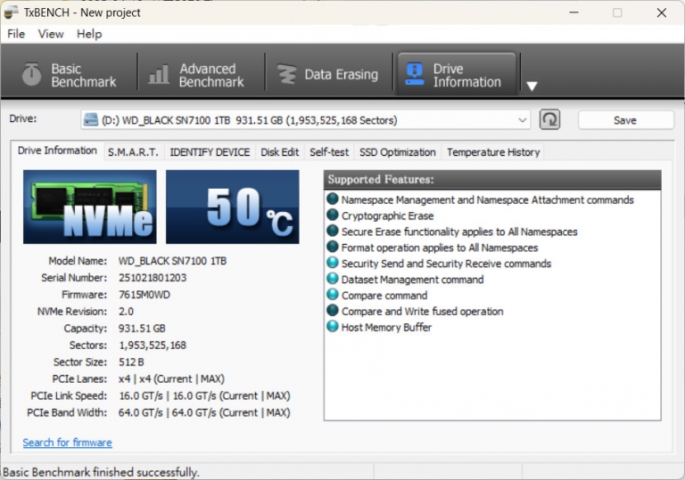Click the Secure Erase functionality indicator dot
This screenshot has height=480, width=685.
point(333,231)
